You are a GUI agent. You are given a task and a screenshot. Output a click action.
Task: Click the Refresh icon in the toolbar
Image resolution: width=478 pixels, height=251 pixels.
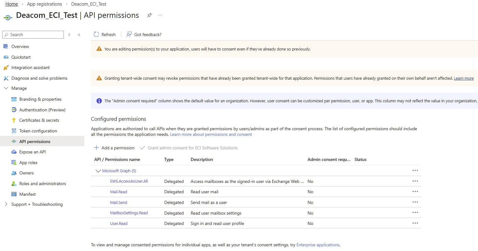point(96,35)
